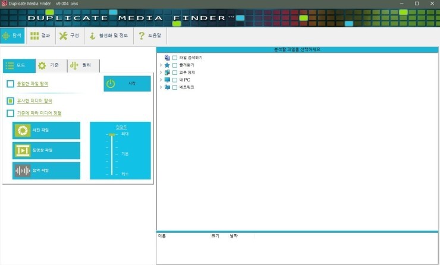Sort by the 이름 column header
Screen dimensions: 440x265
coord(162,236)
